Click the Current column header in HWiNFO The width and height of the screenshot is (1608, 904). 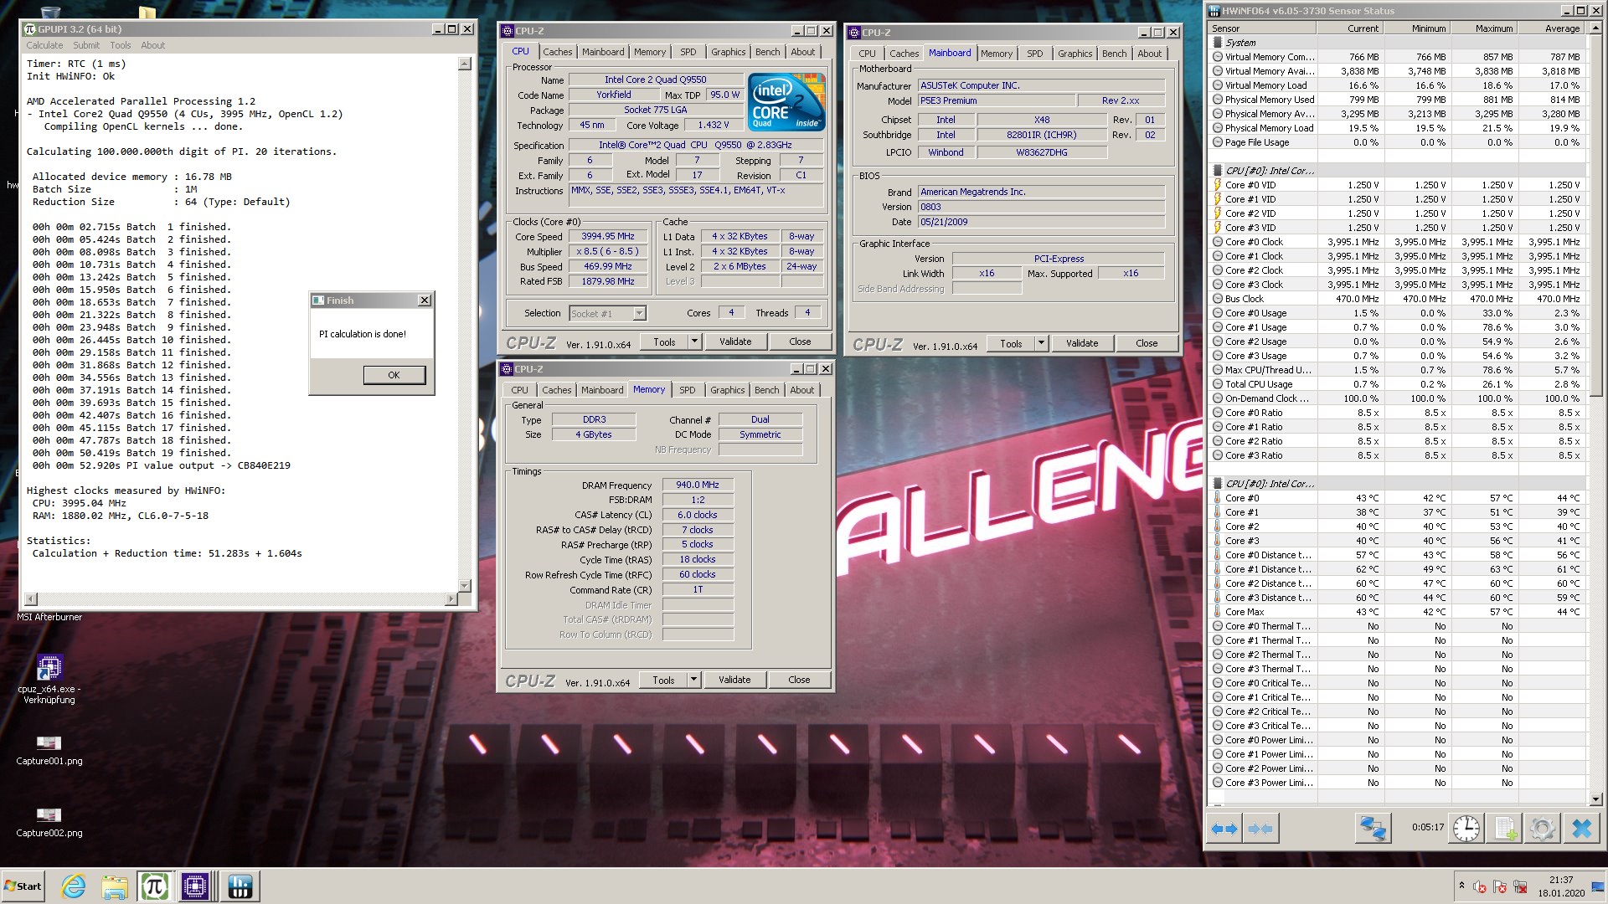[1351, 28]
